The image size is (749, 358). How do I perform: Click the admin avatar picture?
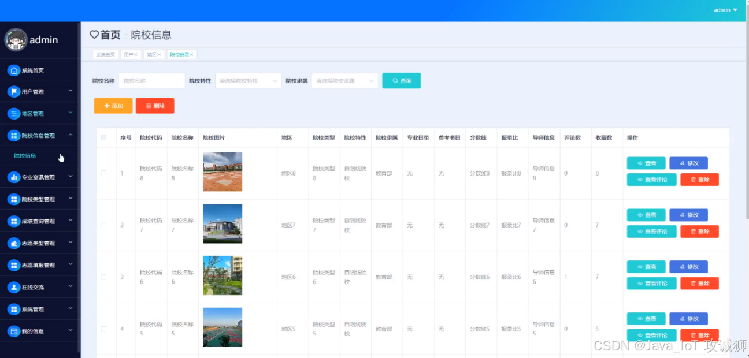(x=16, y=40)
